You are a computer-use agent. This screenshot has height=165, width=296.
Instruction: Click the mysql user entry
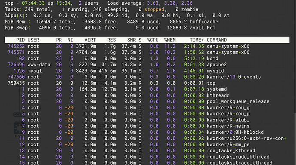pos(35,71)
